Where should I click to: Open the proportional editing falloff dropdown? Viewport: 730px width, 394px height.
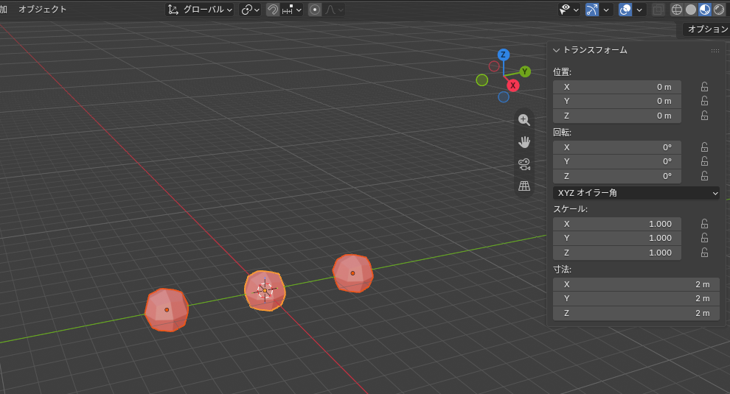pyautogui.click(x=334, y=10)
